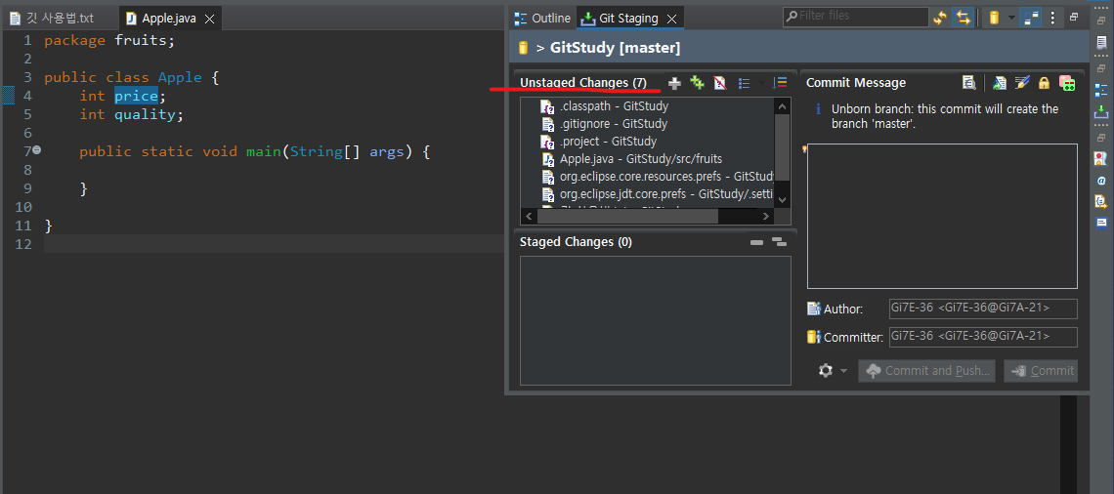Open the view menu three-dots icon
The height and width of the screenshot is (494, 1114).
(x=1052, y=18)
